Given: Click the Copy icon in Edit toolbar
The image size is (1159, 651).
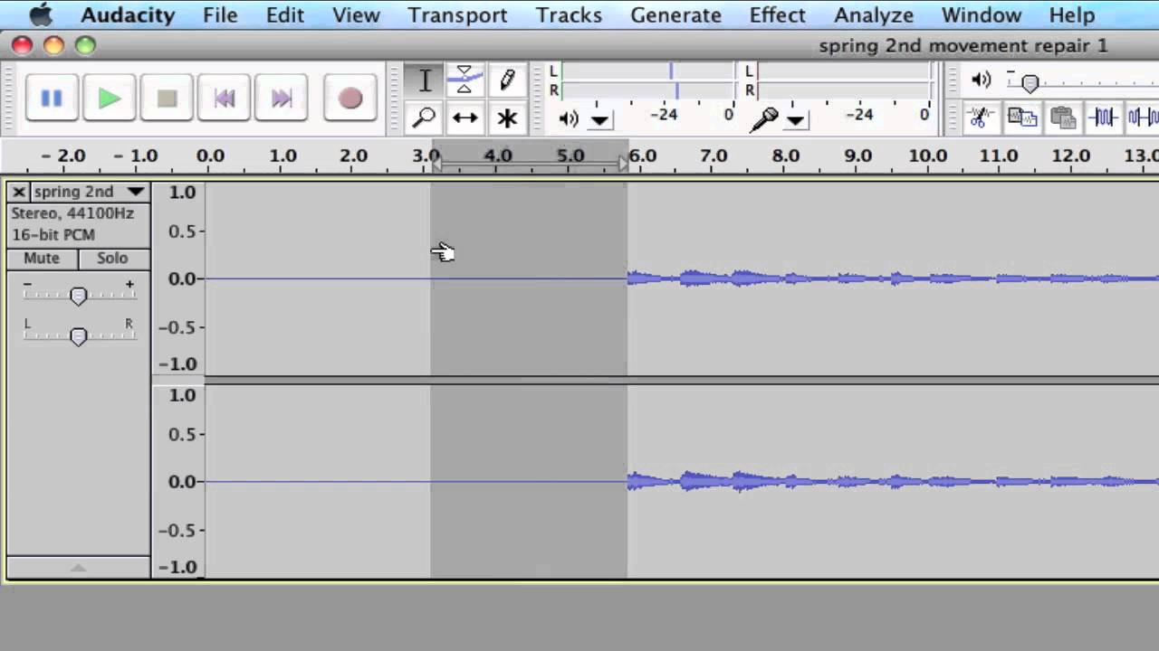Looking at the screenshot, I should tap(1021, 117).
